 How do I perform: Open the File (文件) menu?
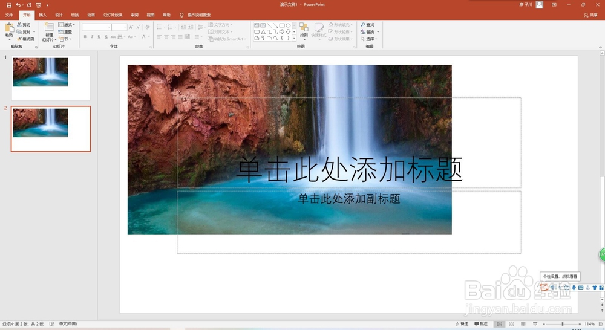pyautogui.click(x=9, y=15)
